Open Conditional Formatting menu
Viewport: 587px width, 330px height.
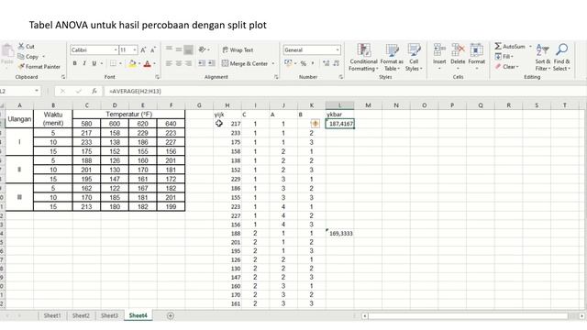[x=363, y=57]
